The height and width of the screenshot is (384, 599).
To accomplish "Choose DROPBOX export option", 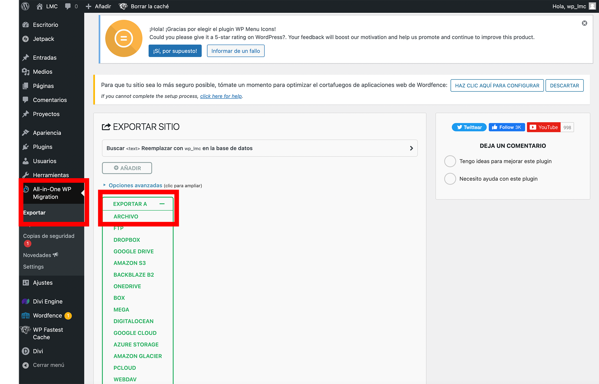I will pos(127,240).
